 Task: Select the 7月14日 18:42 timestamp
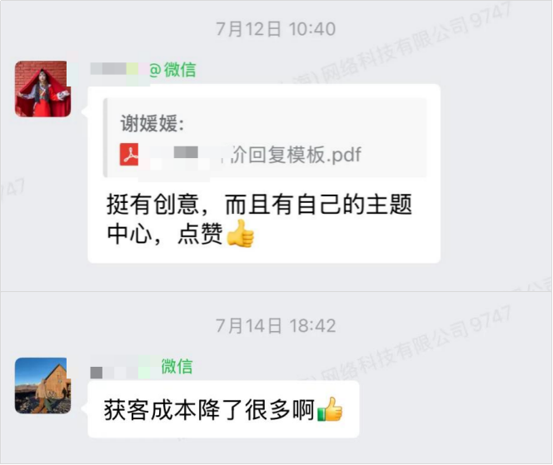(276, 325)
